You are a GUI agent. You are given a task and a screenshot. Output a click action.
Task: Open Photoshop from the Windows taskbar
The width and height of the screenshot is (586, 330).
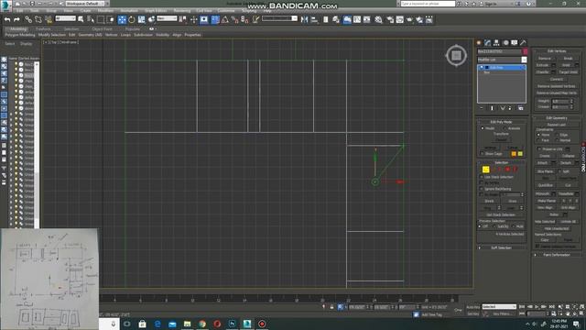tap(232, 324)
